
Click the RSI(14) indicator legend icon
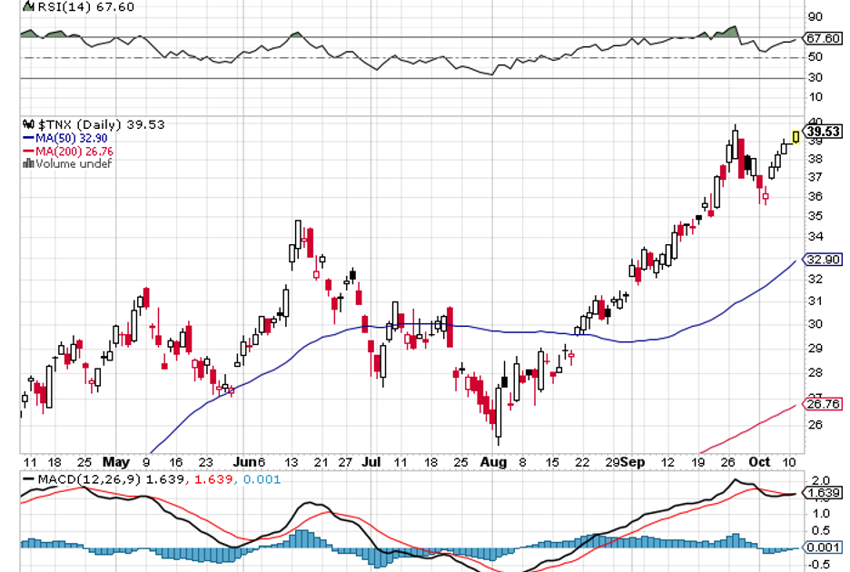[26, 7]
